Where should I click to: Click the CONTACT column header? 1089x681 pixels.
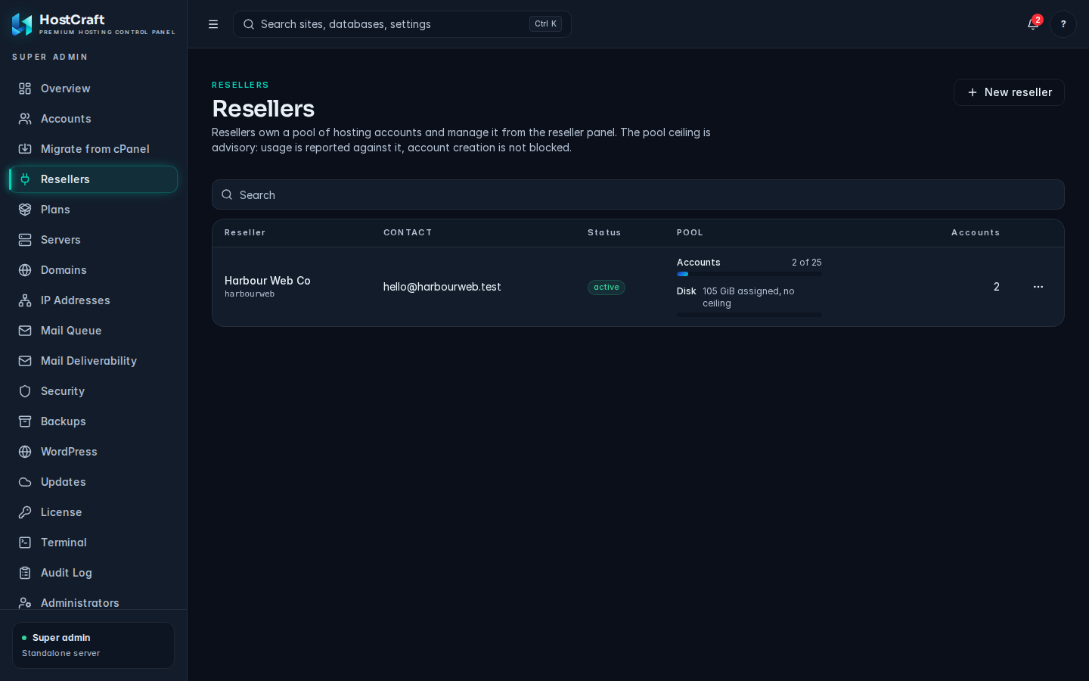[408, 232]
